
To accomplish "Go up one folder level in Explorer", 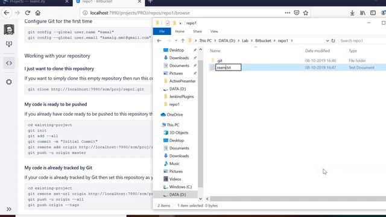I will pyautogui.click(x=183, y=40).
